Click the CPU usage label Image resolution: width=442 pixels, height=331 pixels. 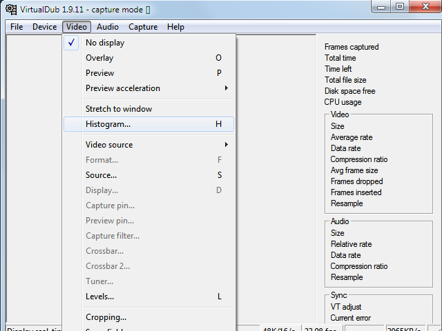[343, 102]
